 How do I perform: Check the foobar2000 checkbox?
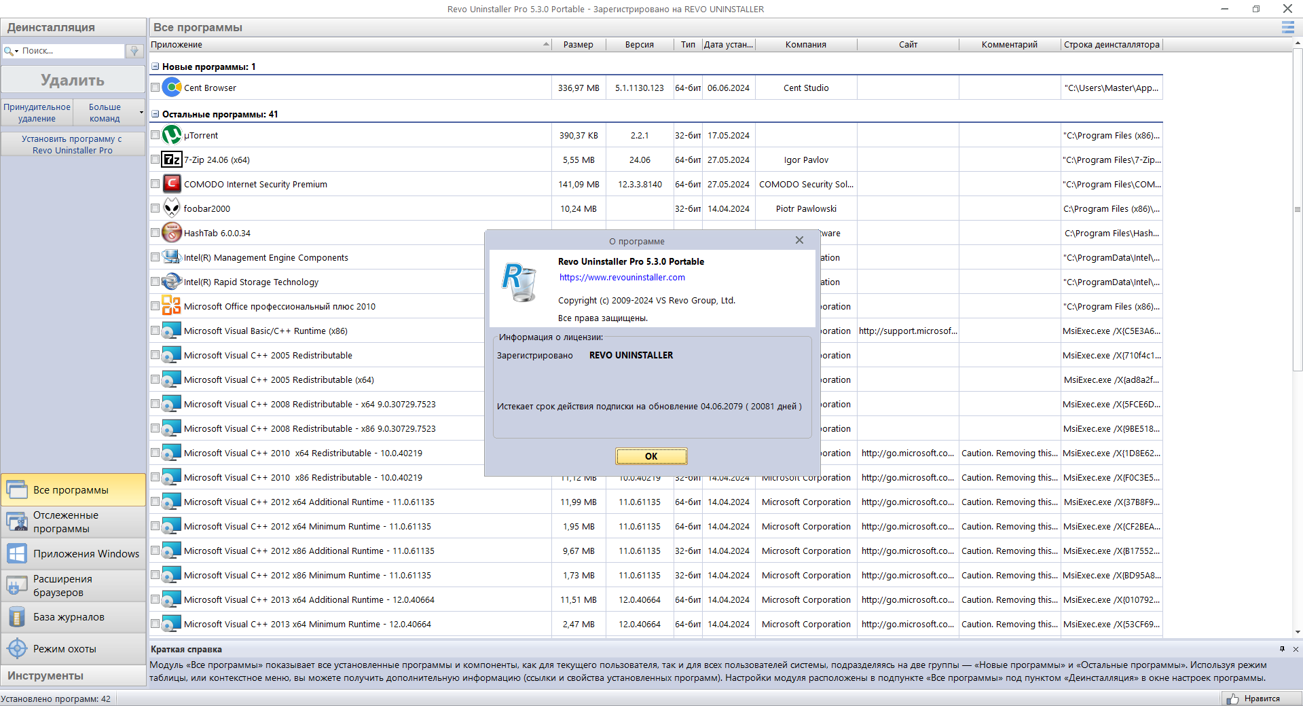coord(155,208)
